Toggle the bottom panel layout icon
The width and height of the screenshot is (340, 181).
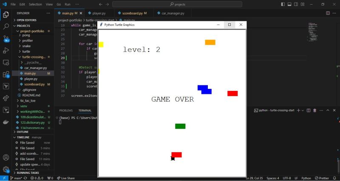coord(289,4)
